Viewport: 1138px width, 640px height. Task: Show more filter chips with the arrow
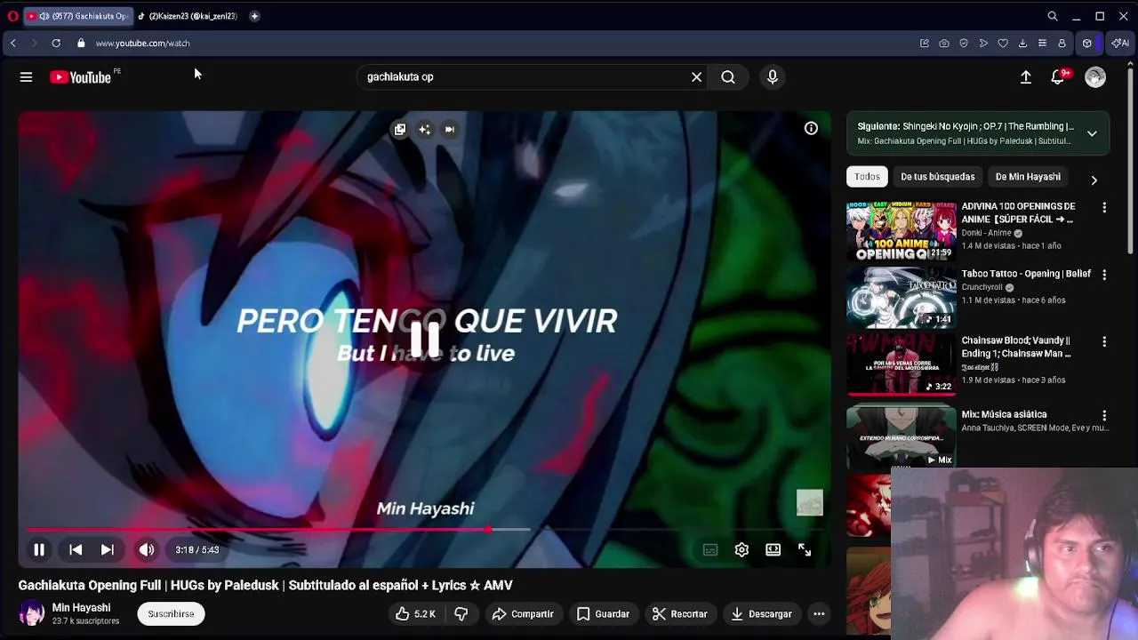click(1094, 180)
